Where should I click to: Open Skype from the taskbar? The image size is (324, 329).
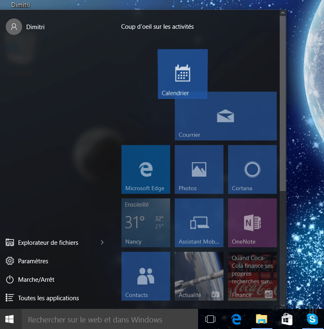coord(312,319)
